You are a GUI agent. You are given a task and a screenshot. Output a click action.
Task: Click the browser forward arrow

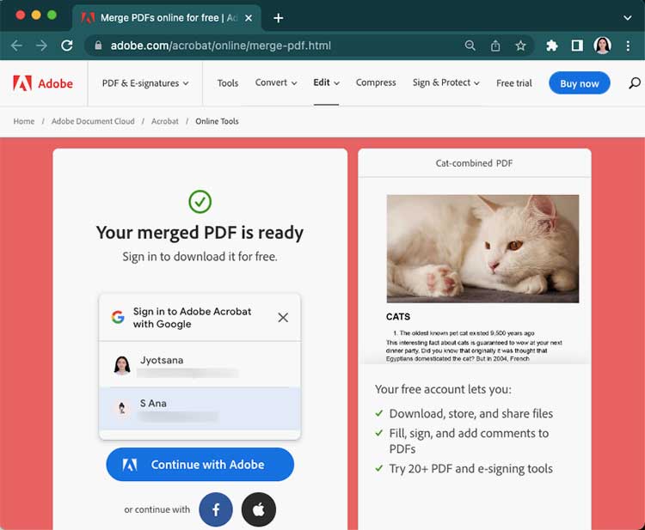[41, 46]
